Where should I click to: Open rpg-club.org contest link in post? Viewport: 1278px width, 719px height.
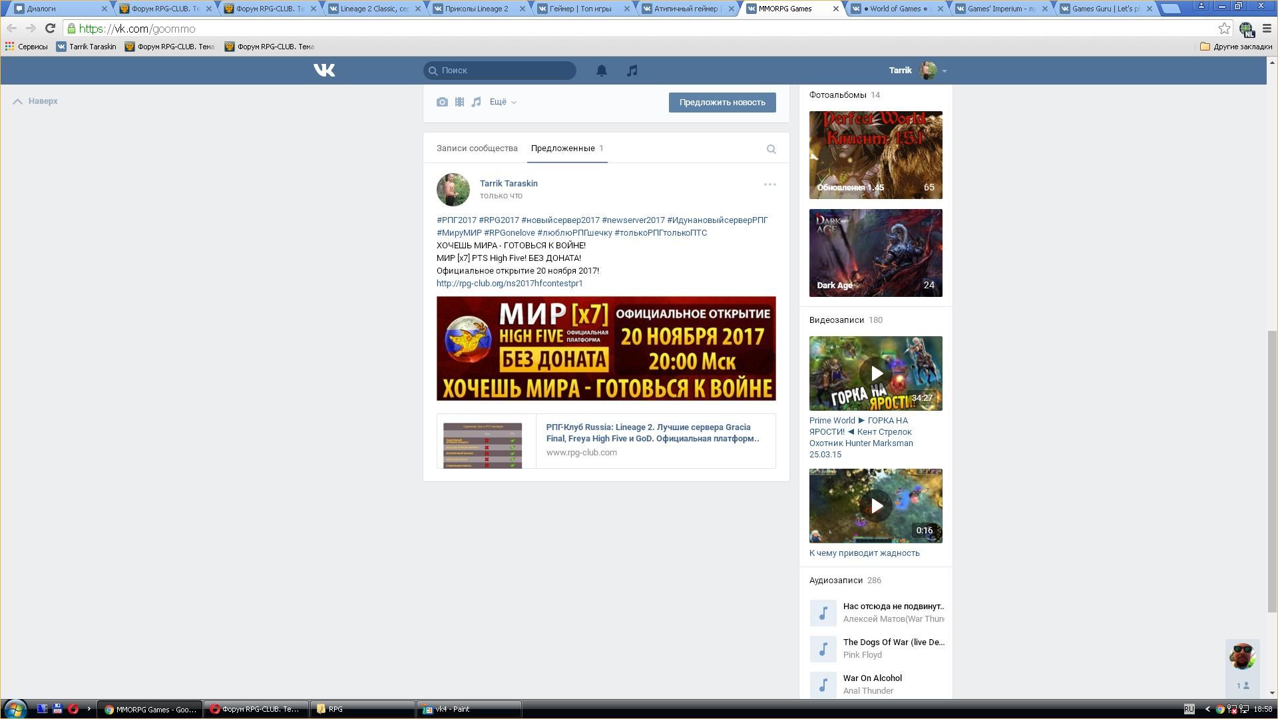tap(509, 284)
